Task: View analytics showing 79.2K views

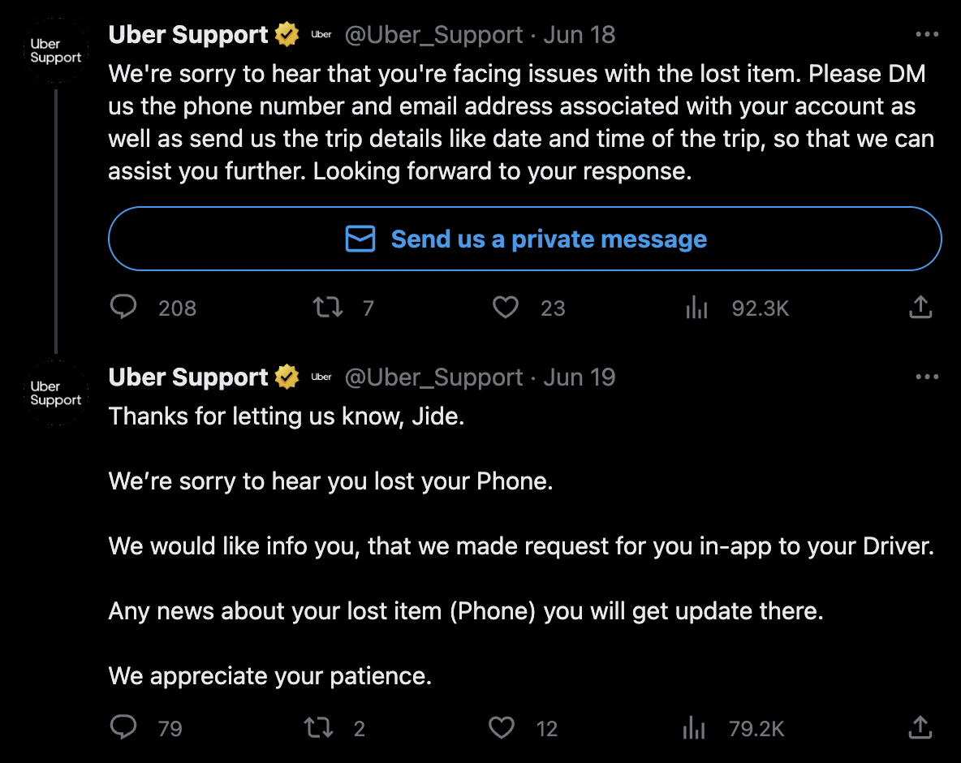Action: click(x=694, y=727)
